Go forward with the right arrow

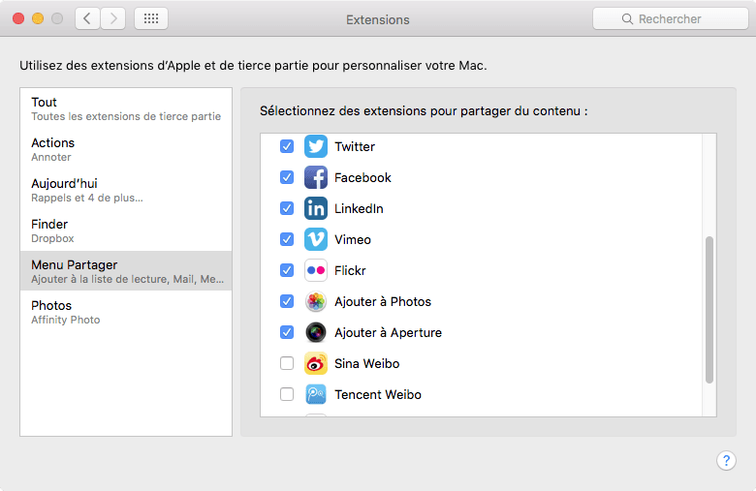pyautogui.click(x=113, y=18)
